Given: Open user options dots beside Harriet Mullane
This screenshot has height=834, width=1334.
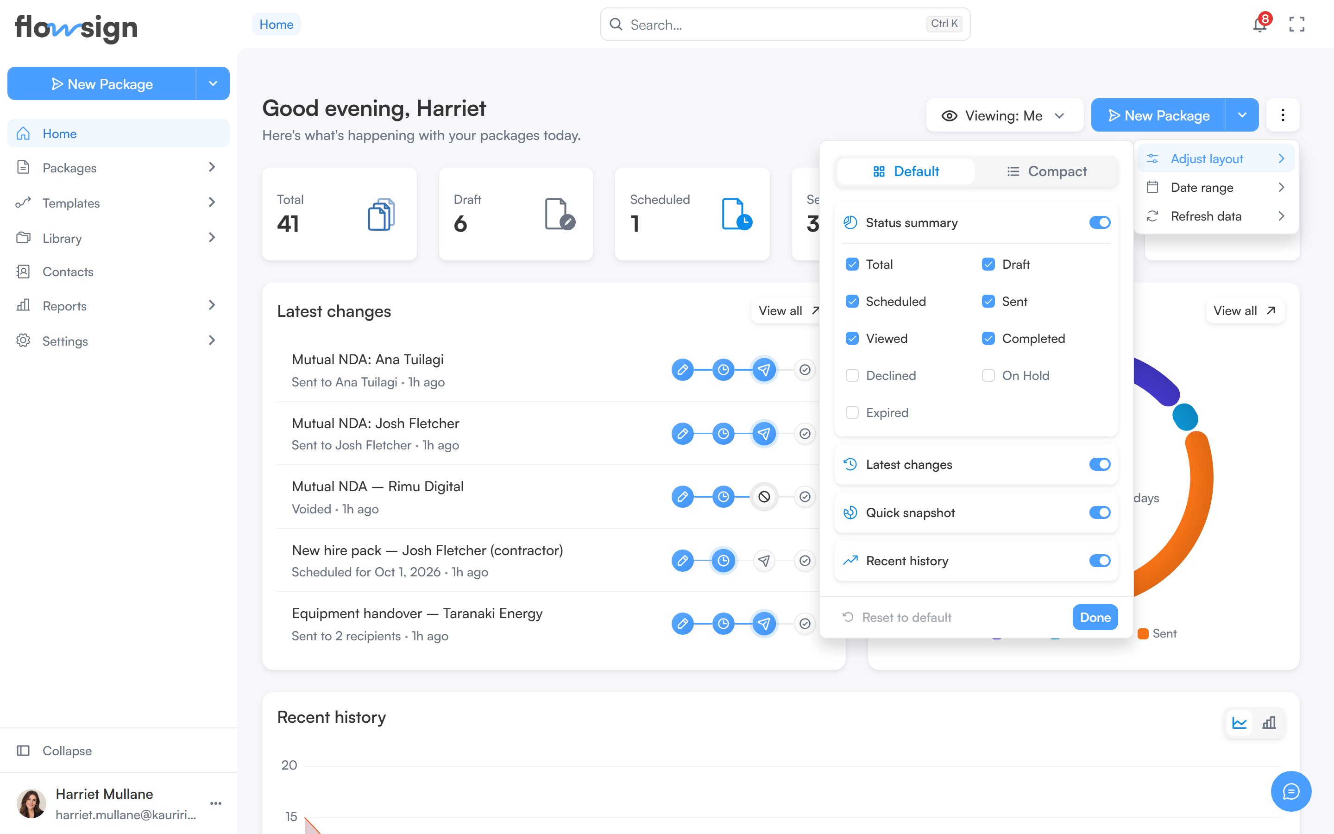Looking at the screenshot, I should pos(216,803).
